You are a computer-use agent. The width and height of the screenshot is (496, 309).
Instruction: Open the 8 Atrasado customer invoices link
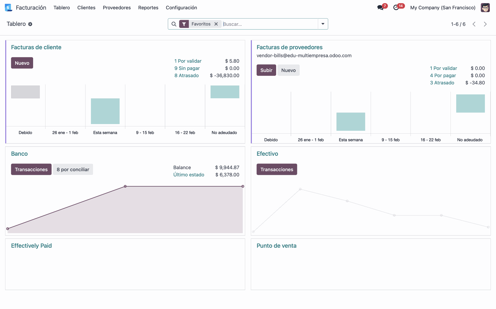(187, 76)
